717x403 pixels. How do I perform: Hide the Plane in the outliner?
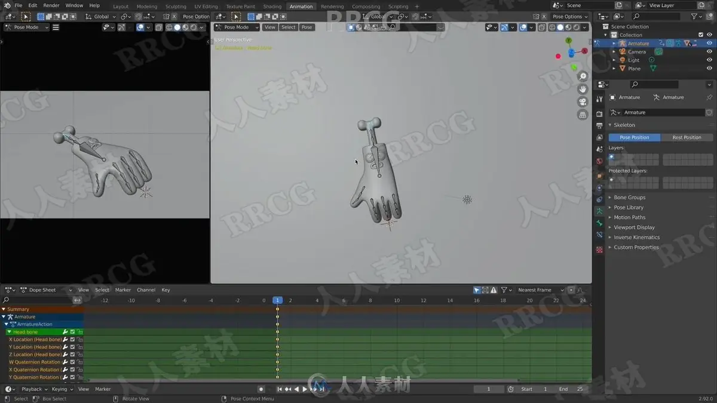tap(709, 68)
